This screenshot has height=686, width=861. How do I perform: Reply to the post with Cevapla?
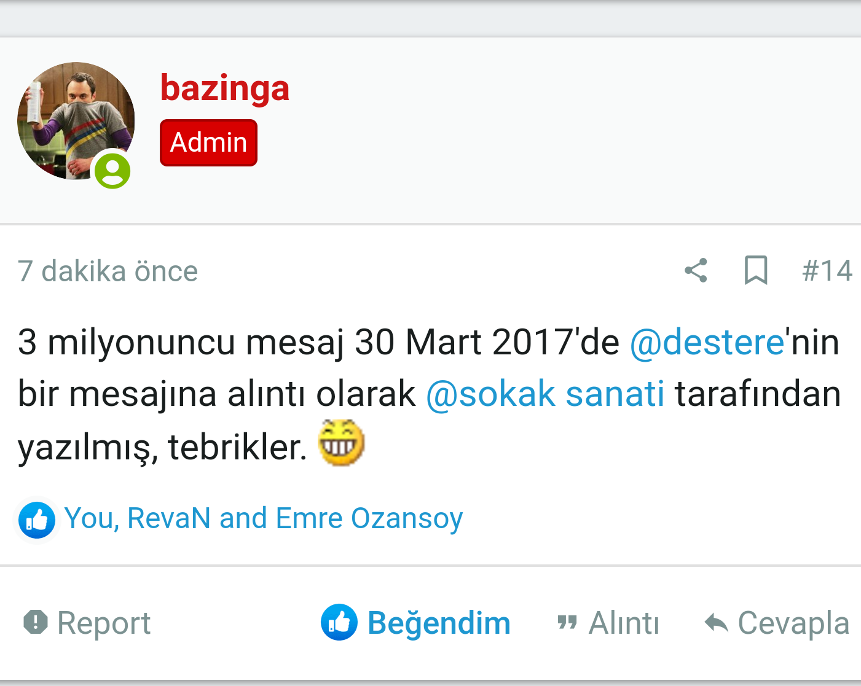pos(793,623)
